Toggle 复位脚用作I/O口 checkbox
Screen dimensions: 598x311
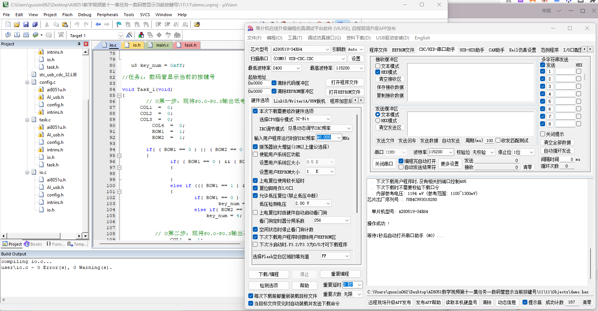point(255,188)
